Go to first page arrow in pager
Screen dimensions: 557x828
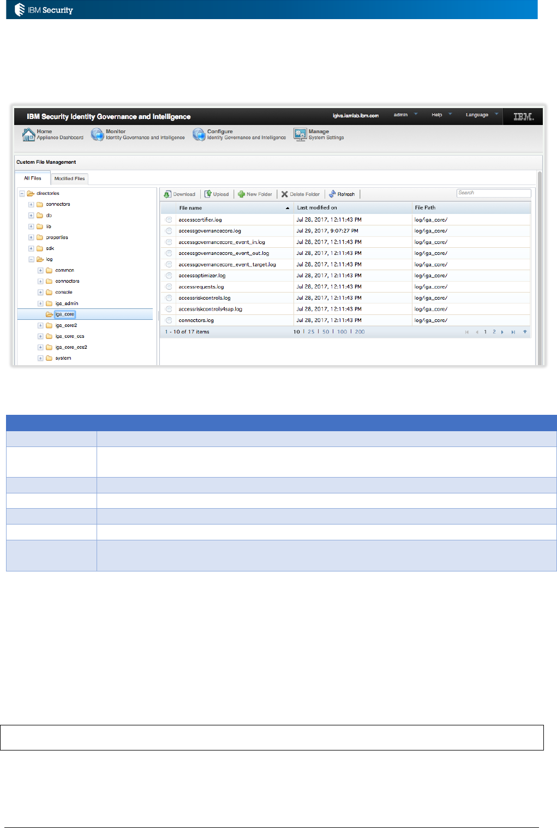pyautogui.click(x=466, y=332)
